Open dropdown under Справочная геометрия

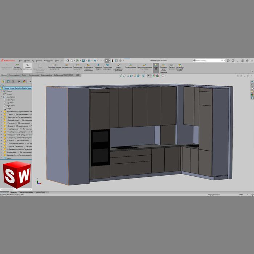coord(107,72)
